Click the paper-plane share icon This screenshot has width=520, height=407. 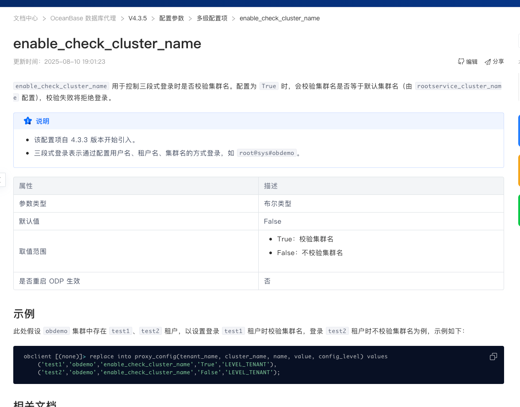pyautogui.click(x=488, y=62)
